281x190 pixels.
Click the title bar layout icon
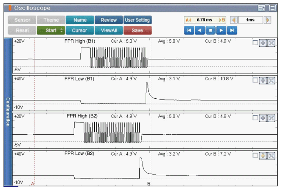click(272, 8)
